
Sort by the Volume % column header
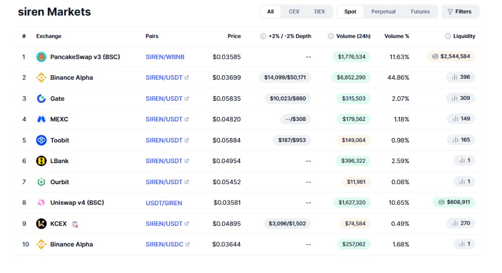tap(397, 36)
